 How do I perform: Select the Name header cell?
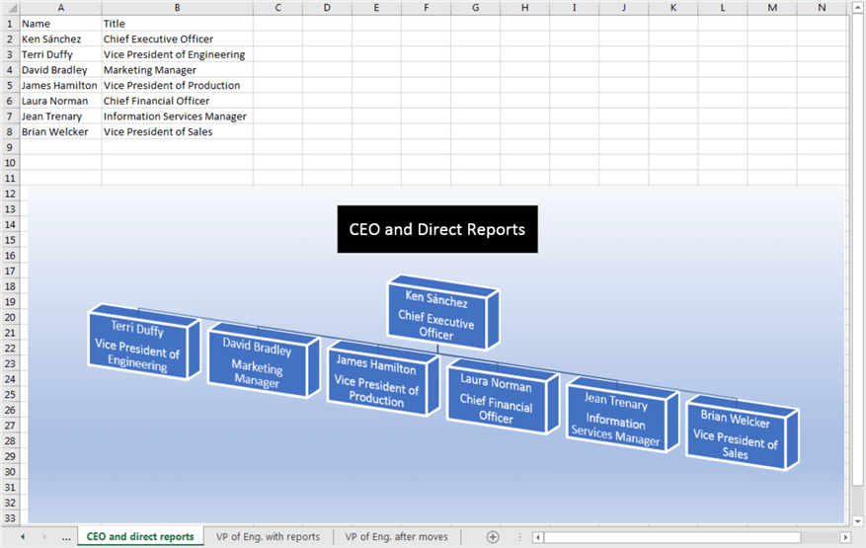click(x=61, y=24)
